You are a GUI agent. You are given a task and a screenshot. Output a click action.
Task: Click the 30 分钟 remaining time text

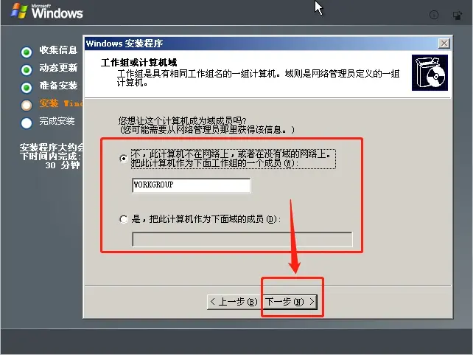click(x=63, y=165)
